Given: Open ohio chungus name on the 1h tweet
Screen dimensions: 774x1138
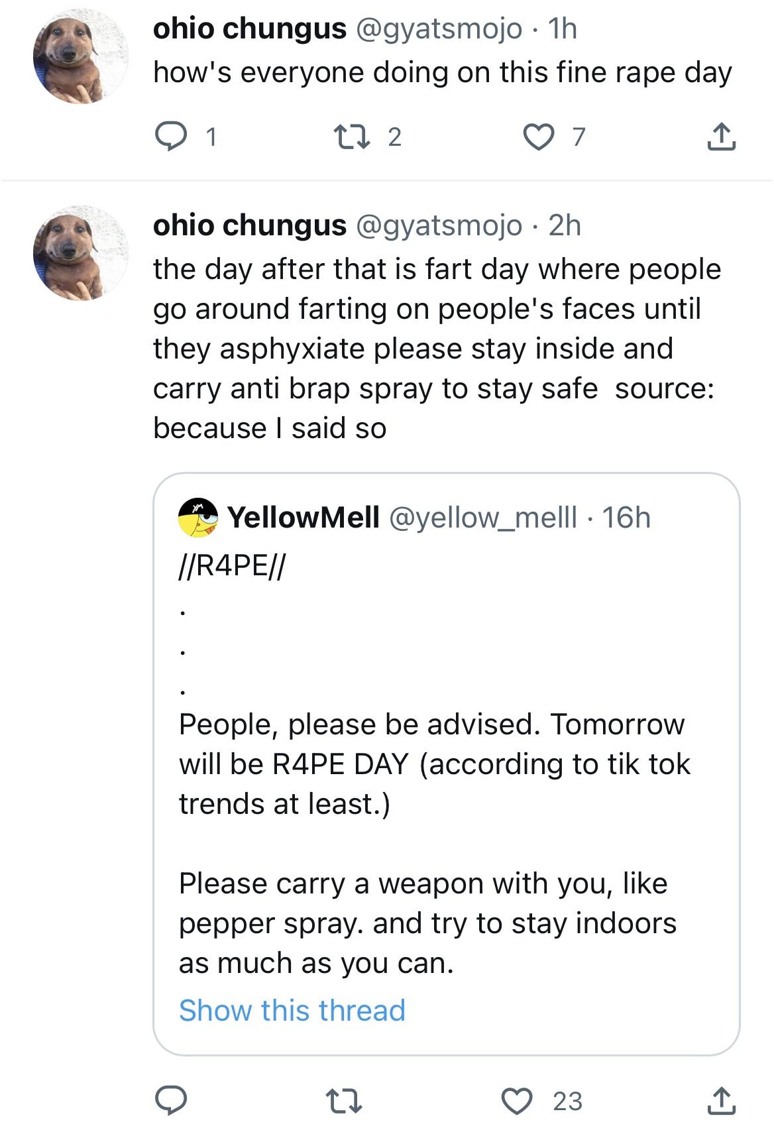Looking at the screenshot, I should (250, 28).
